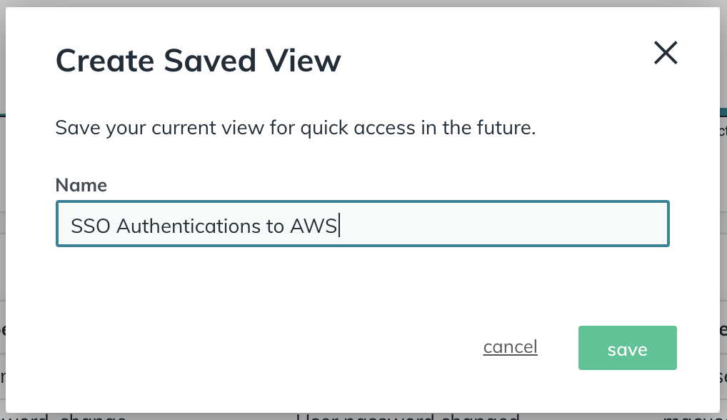This screenshot has height=420, width=727.
Task: Click the green save button
Action: [627, 349]
